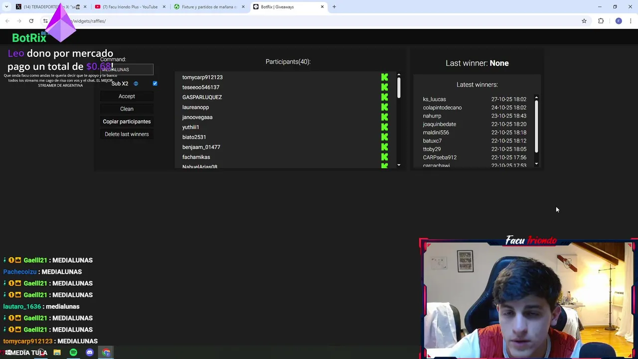Click the Kick icon beside teseeoo546137
Screen dimensions: 638x359
384,87
